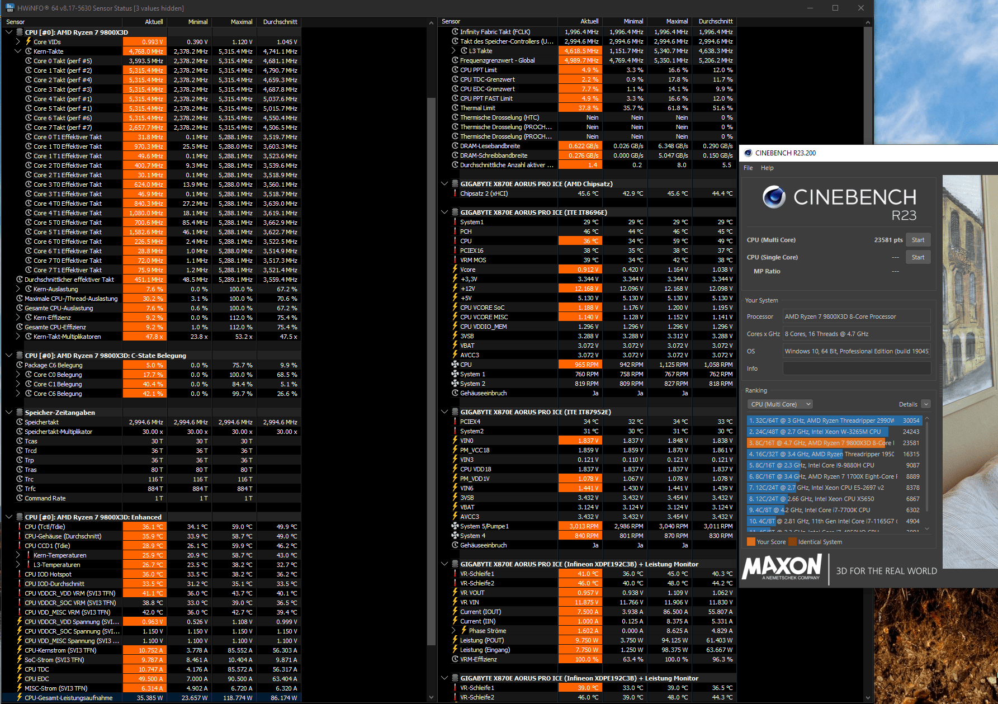The height and width of the screenshot is (704, 998).
Task: Click the clock icon next to Speichertakt
Action: [x=20, y=422]
